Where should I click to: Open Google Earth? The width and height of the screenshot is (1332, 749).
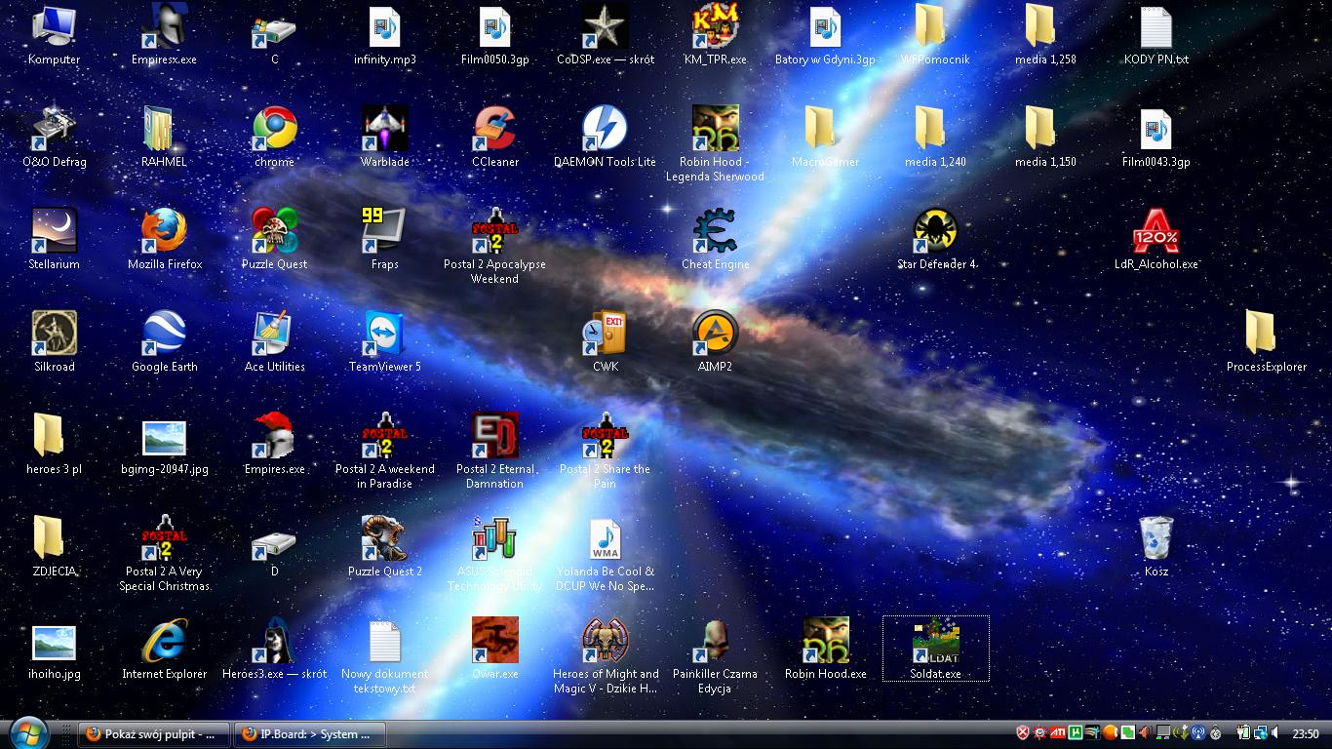[164, 342]
